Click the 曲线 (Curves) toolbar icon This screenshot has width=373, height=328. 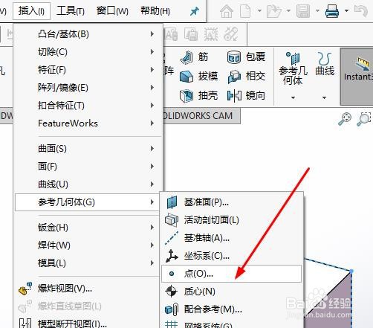coord(325,59)
